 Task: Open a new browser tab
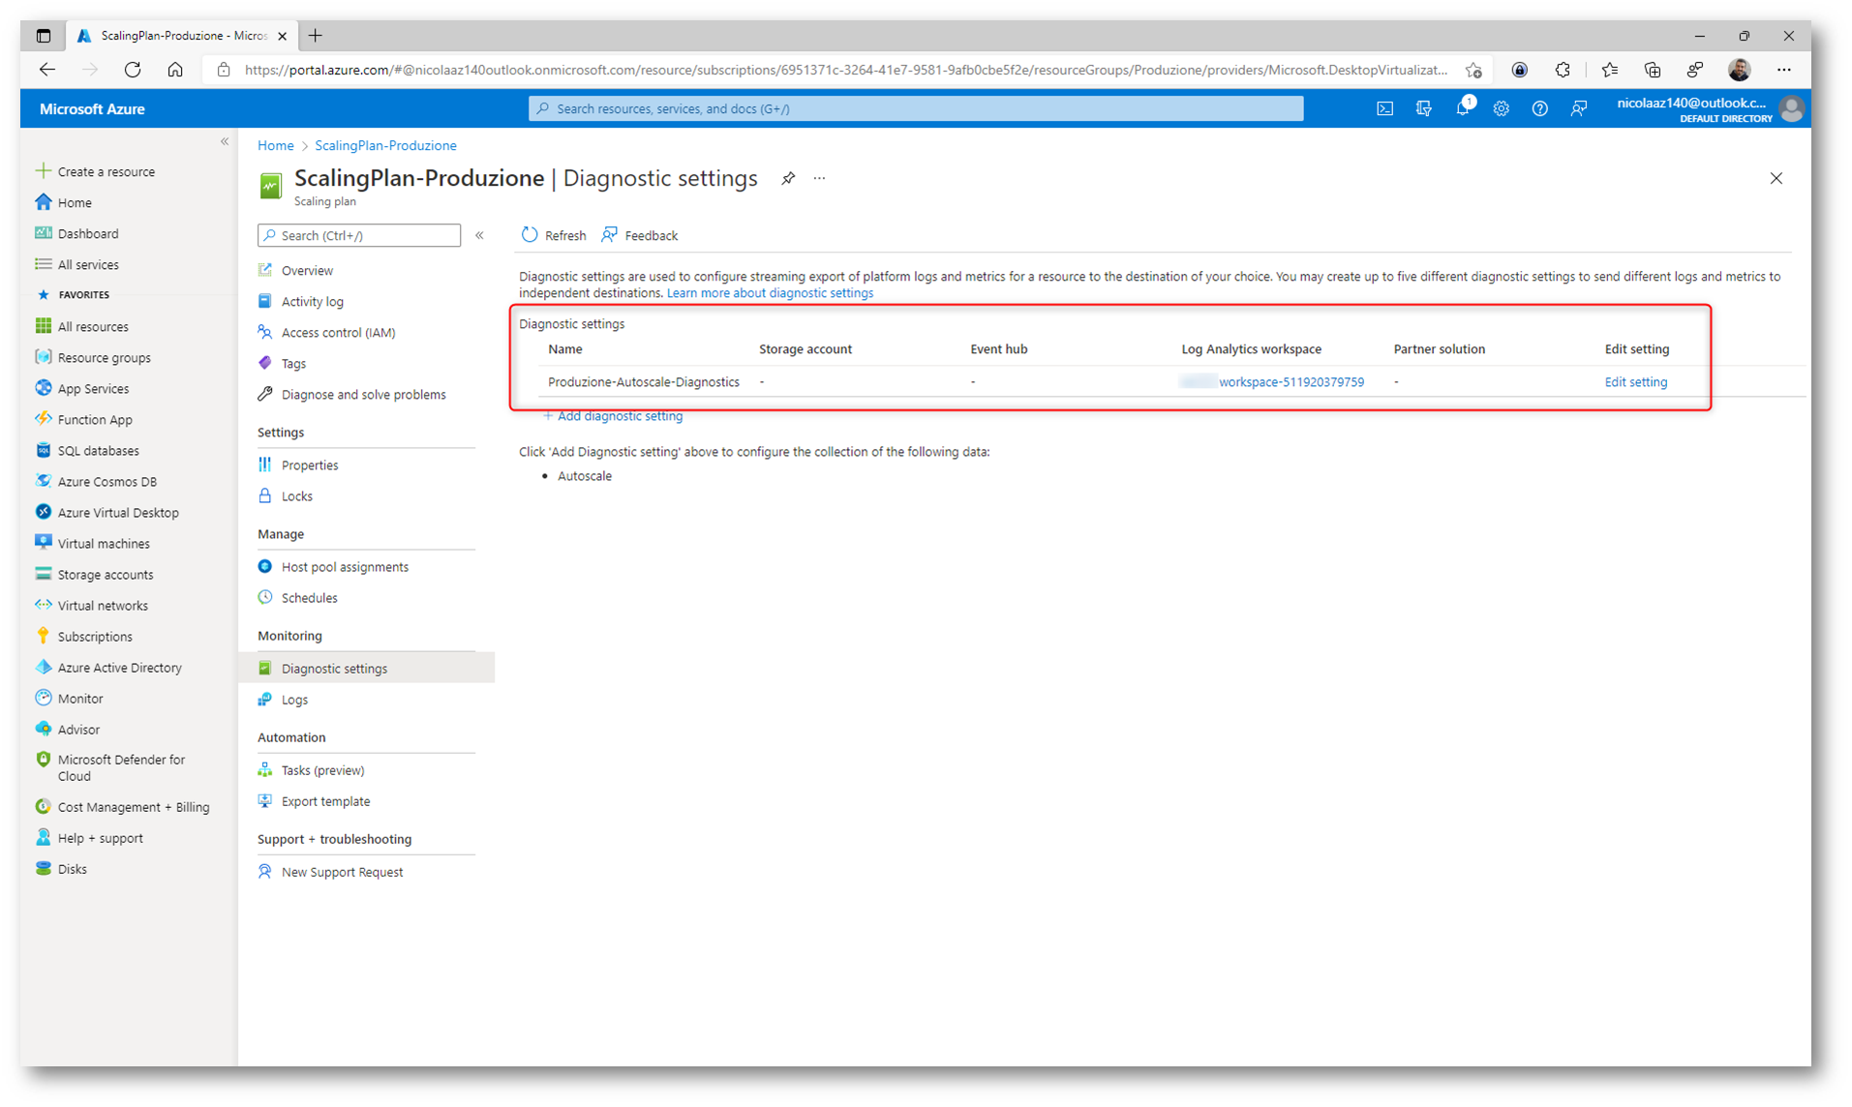(316, 36)
